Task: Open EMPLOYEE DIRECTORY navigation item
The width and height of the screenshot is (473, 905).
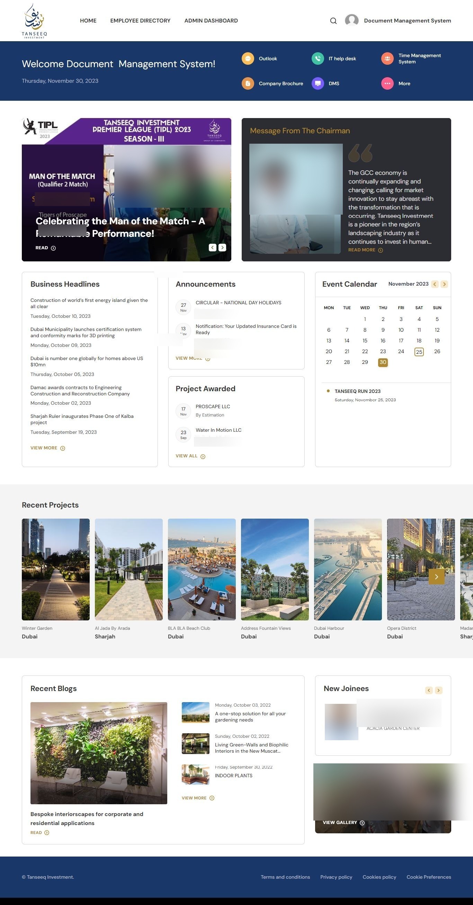Action: point(140,21)
